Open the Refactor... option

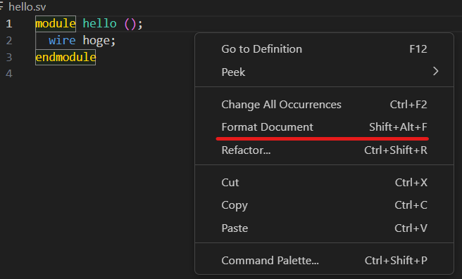click(324, 150)
